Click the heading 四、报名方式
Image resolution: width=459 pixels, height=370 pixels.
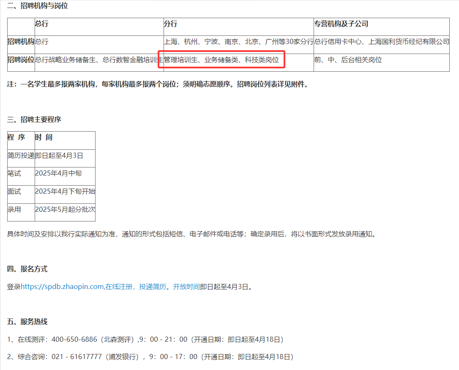27,269
